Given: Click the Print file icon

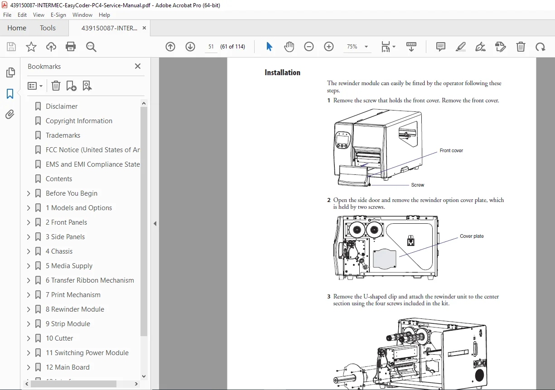Looking at the screenshot, I should (71, 47).
